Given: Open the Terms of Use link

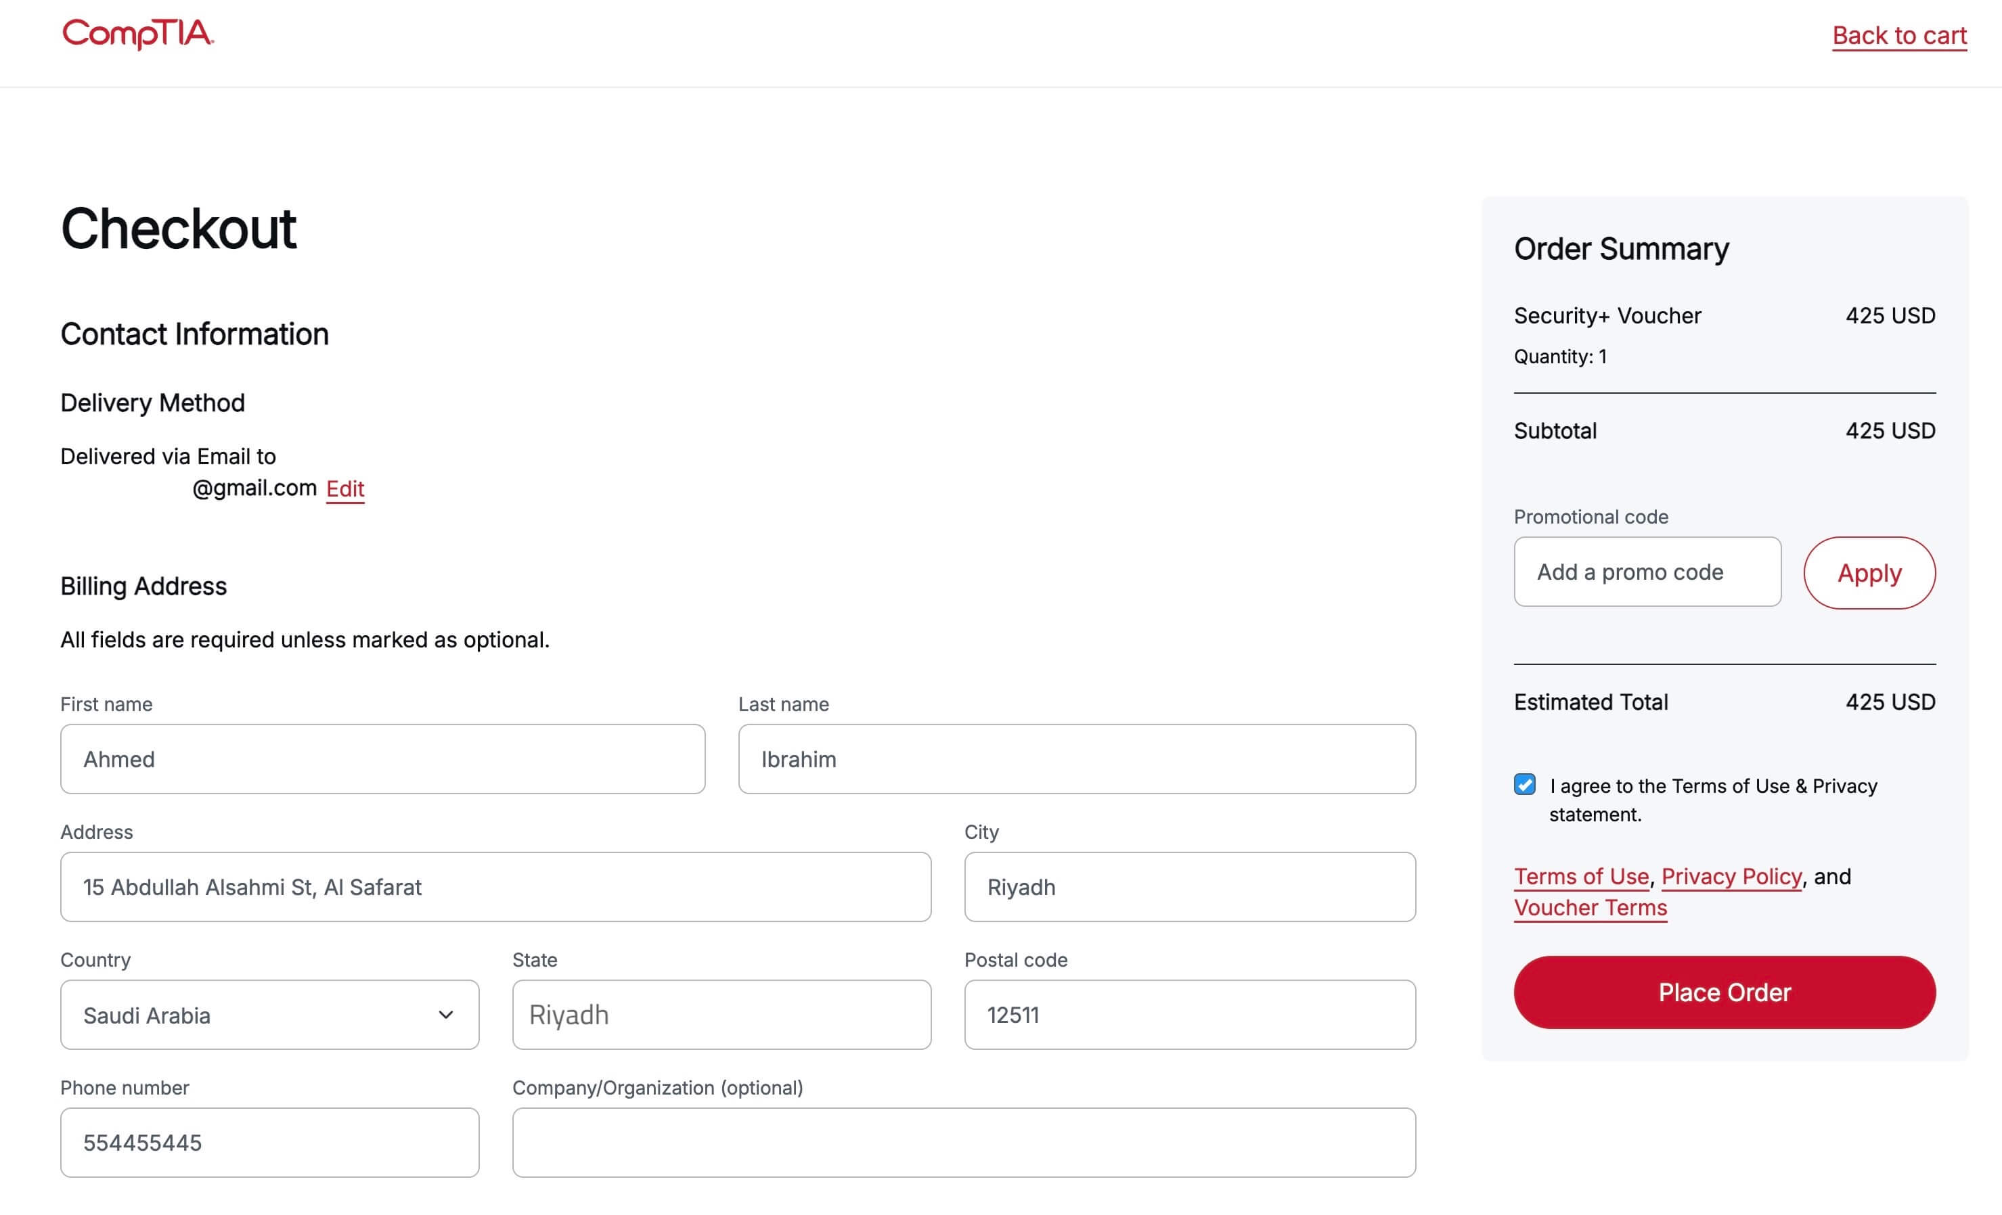Looking at the screenshot, I should 1580,876.
